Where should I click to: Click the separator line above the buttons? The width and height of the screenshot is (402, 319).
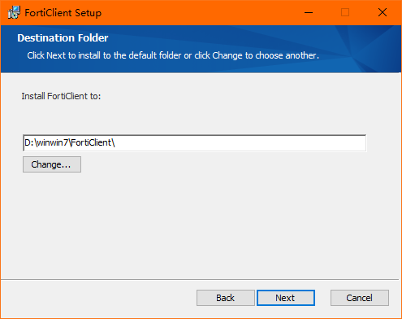(200, 279)
